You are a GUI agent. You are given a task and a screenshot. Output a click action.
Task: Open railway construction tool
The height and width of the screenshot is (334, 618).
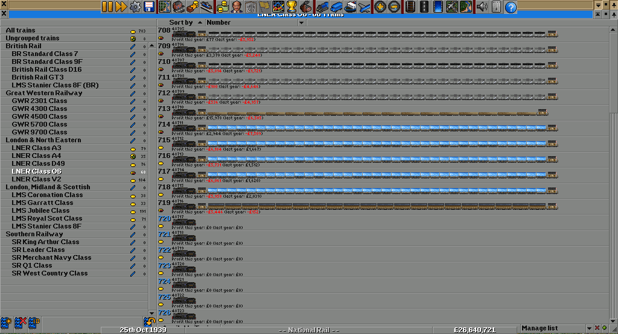[x=410, y=7]
